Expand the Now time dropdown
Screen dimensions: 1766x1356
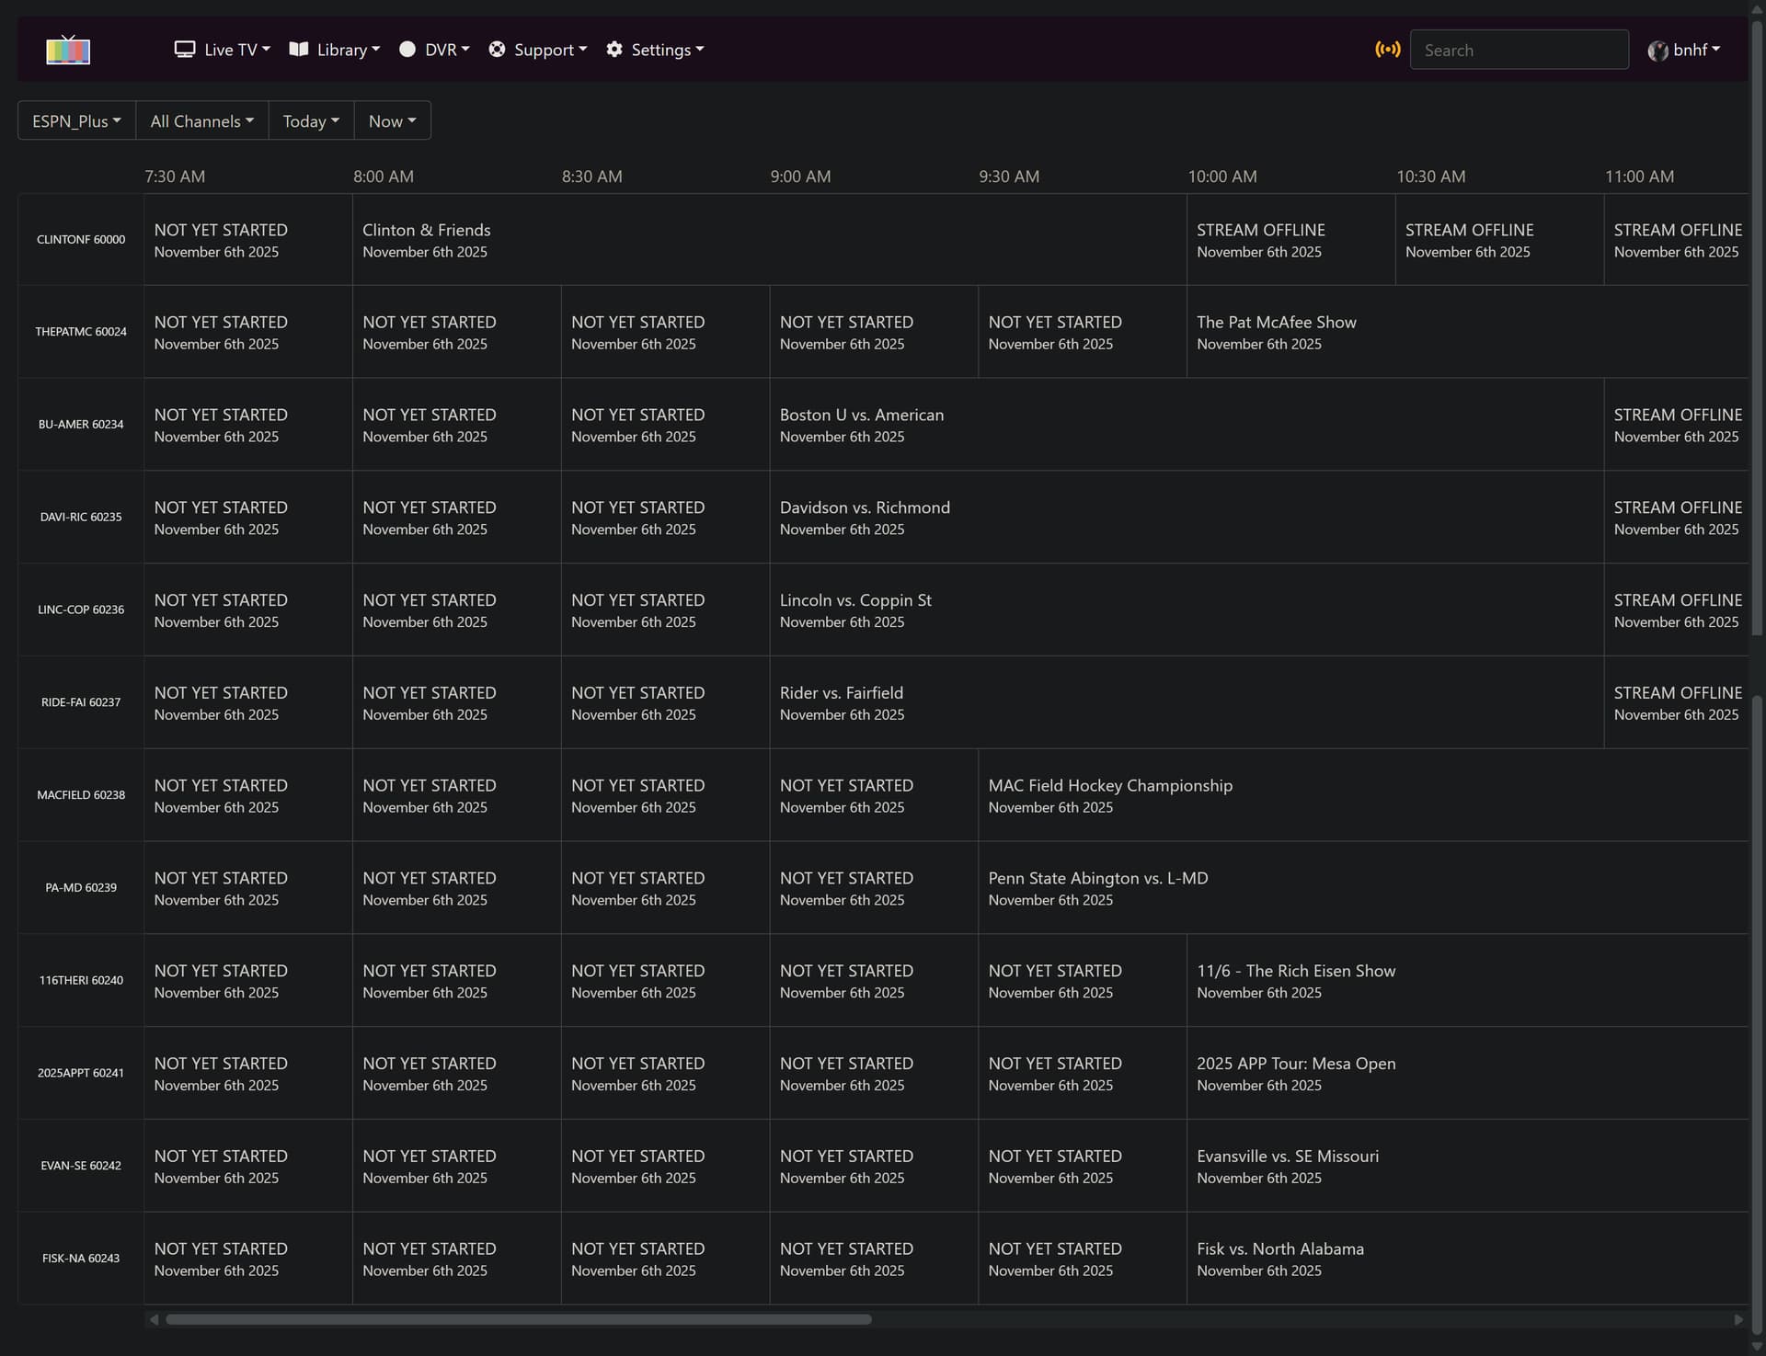click(x=392, y=120)
